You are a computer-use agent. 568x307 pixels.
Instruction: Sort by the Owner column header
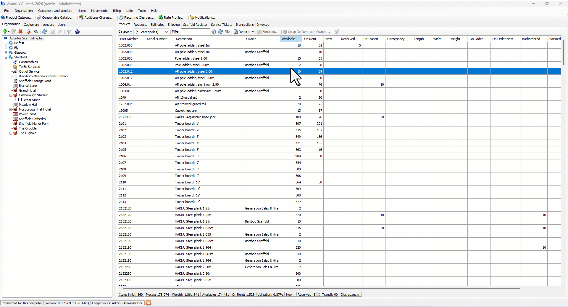pyautogui.click(x=262, y=39)
